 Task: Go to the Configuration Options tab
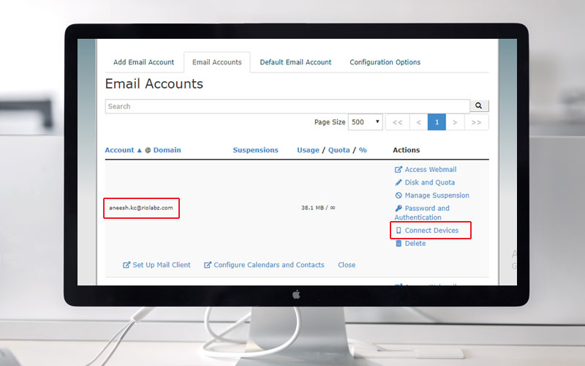(385, 62)
